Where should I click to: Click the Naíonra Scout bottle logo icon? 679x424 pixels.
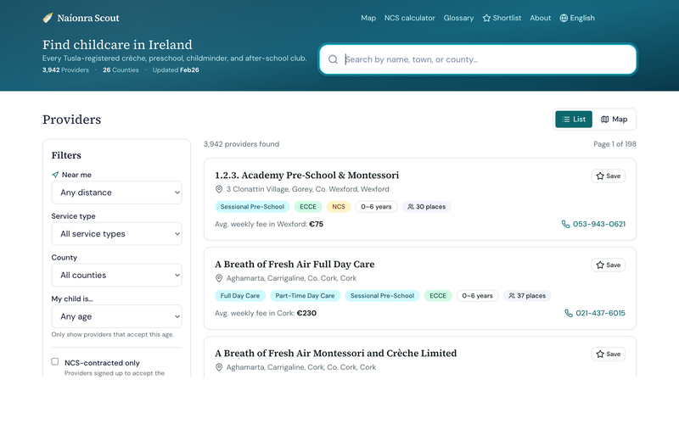point(48,18)
